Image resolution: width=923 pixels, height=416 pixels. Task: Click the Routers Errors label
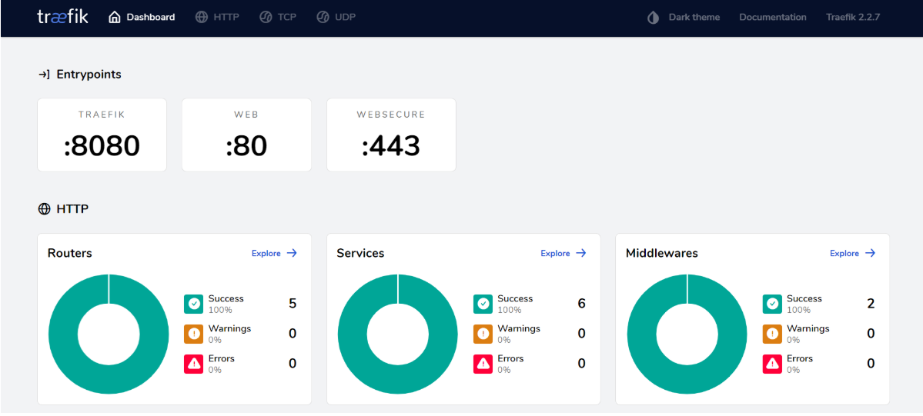pyautogui.click(x=222, y=358)
